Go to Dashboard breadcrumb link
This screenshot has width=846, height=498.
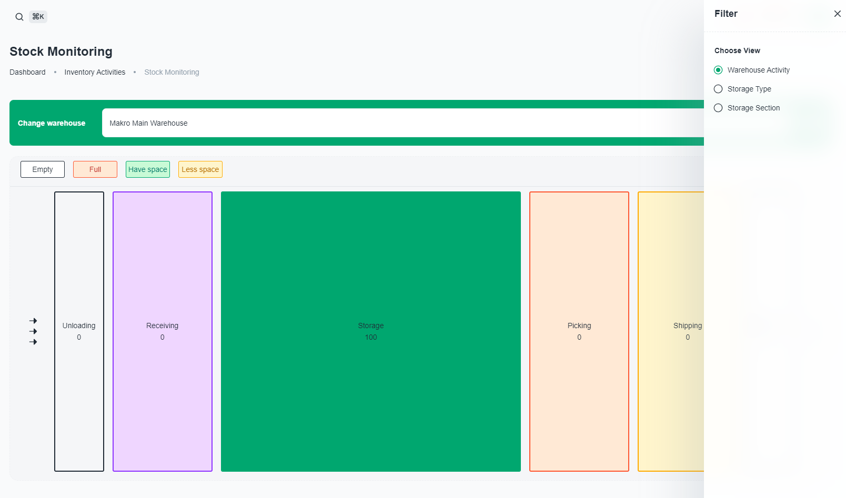[27, 72]
